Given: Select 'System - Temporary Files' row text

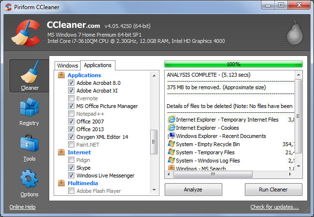Looking at the screenshot, I should click(x=205, y=152).
